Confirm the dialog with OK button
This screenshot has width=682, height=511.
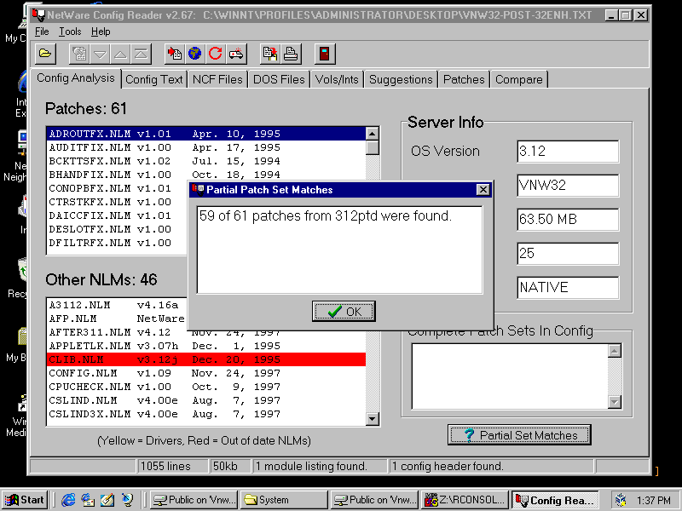coord(344,311)
